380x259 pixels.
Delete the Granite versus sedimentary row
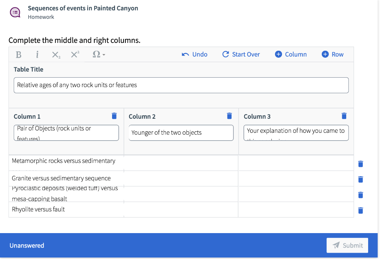360,179
